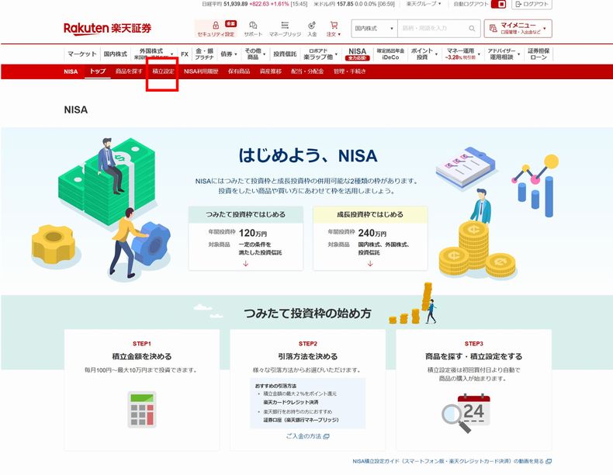Open the サポート chat icon

(x=253, y=26)
